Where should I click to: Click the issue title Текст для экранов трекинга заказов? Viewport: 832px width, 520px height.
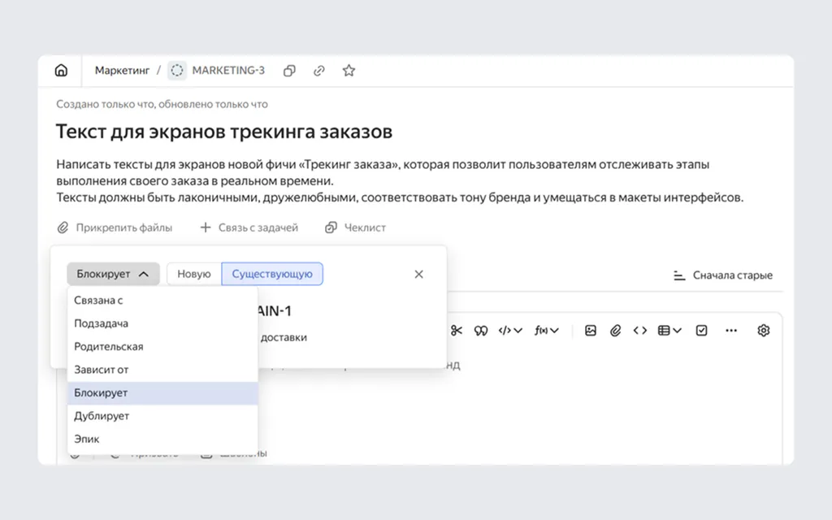[224, 132]
